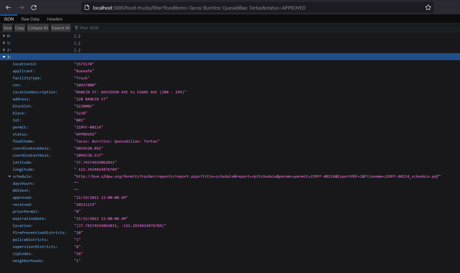This screenshot has width=460, height=273.
Task: Click the longitude value "-122.3924814876784"
Action: [x=97, y=169]
